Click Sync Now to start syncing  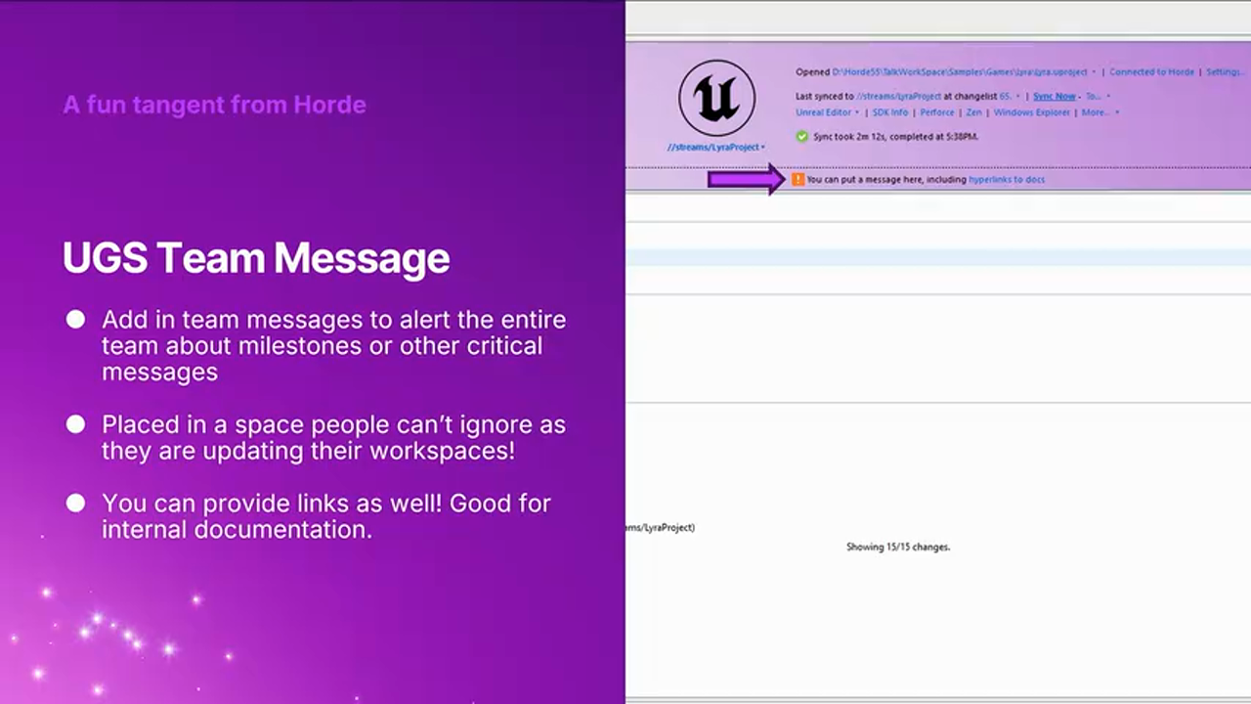point(1055,96)
